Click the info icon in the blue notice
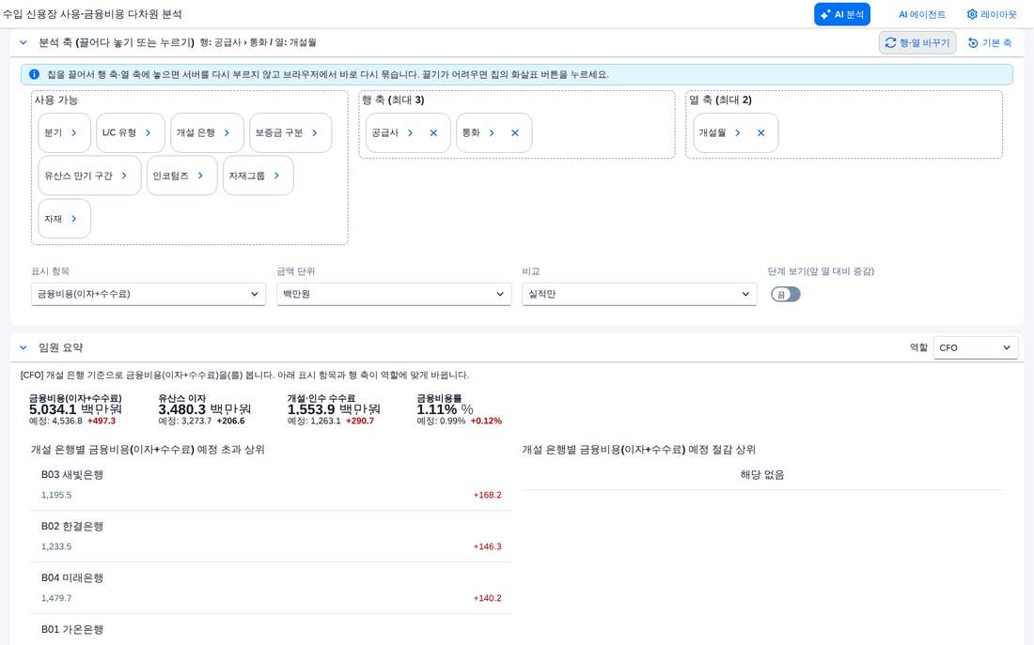 click(34, 74)
